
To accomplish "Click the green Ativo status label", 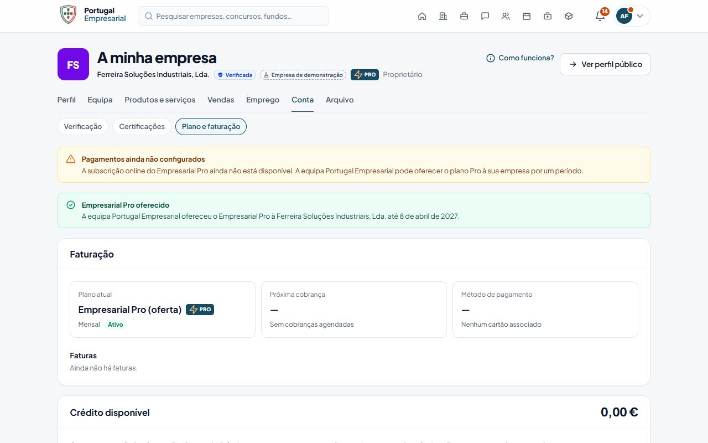I will click(x=116, y=324).
